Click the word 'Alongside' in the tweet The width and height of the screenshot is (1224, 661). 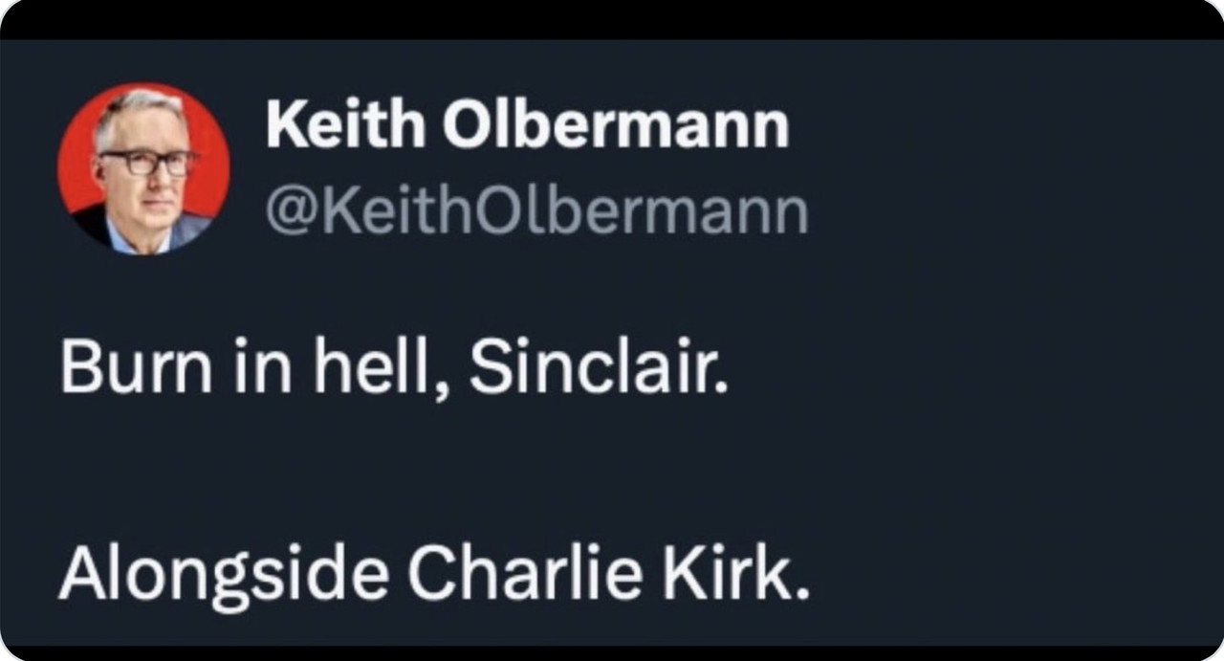tap(224, 574)
